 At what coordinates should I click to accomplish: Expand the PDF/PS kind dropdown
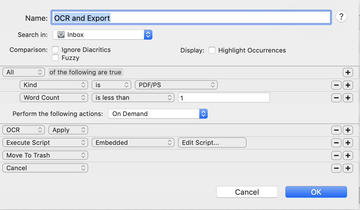coord(176,85)
